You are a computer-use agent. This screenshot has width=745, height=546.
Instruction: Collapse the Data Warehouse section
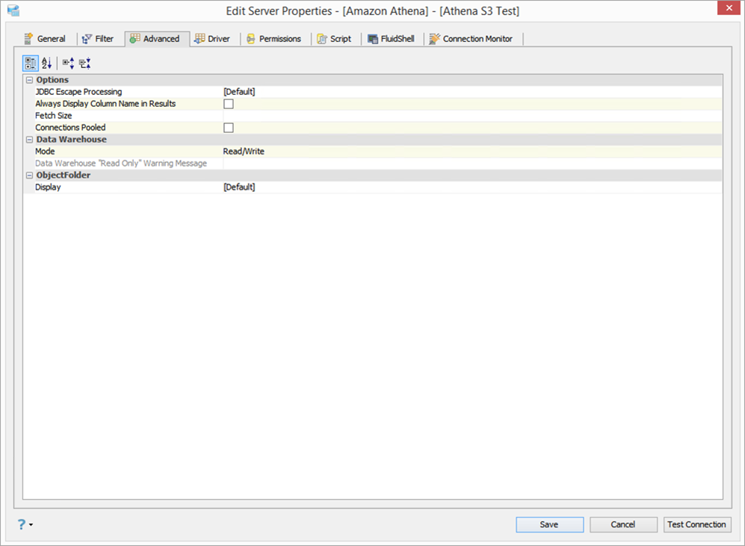(29, 140)
